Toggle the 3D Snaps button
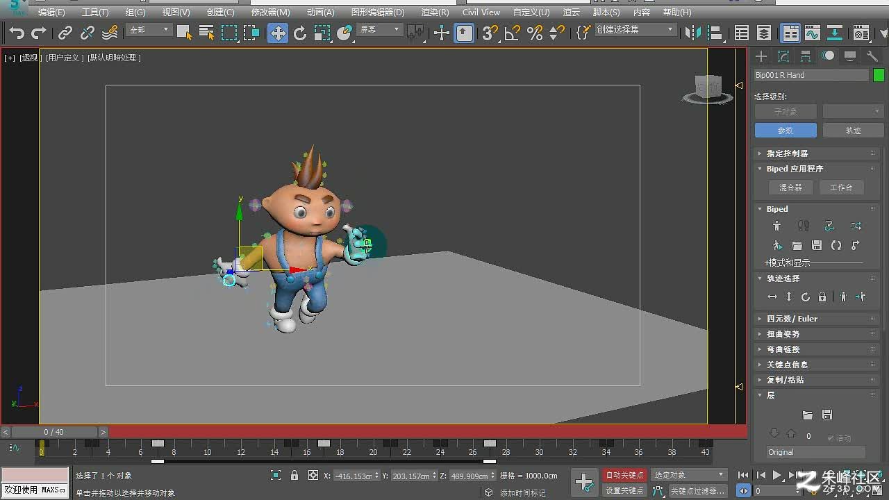The height and width of the screenshot is (500, 889). point(490,33)
